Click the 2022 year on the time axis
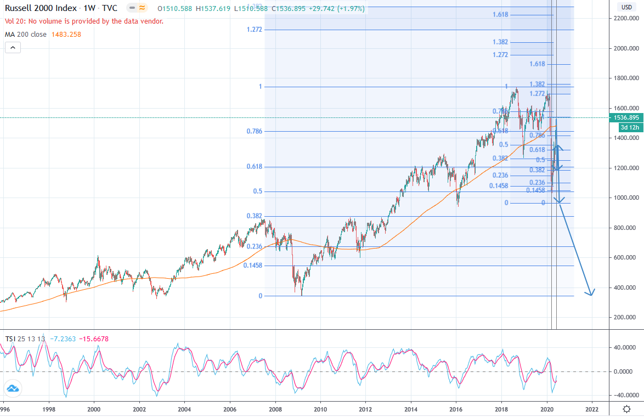 click(x=592, y=409)
